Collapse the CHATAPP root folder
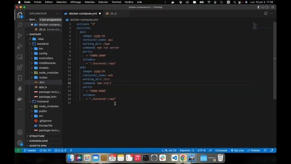The height and width of the screenshot is (164, 291). pos(27,35)
